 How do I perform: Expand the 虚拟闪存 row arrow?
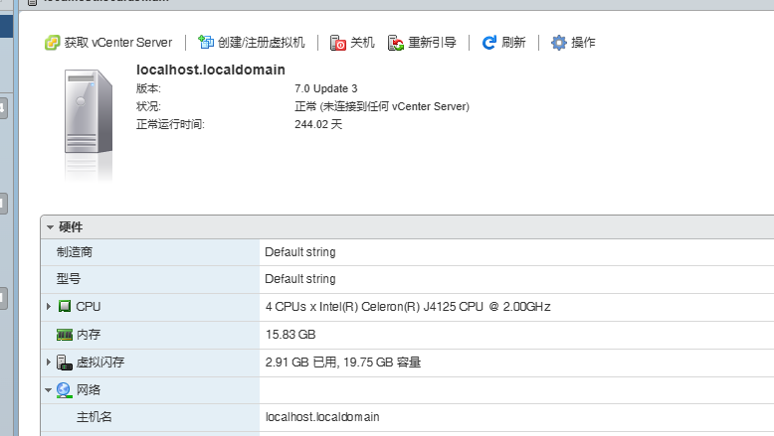pyautogui.click(x=49, y=363)
